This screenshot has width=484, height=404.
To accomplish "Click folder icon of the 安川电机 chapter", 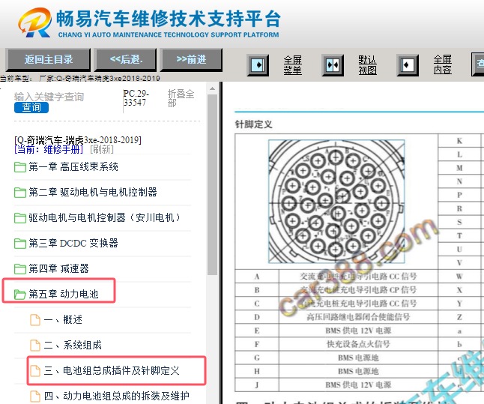I will (x=20, y=218).
